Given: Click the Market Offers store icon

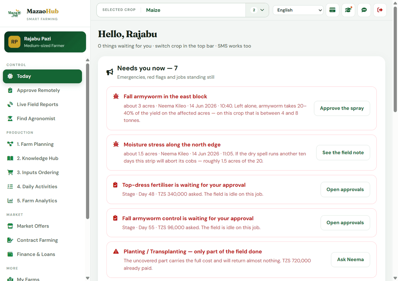Looking at the screenshot, I should click(x=10, y=226).
